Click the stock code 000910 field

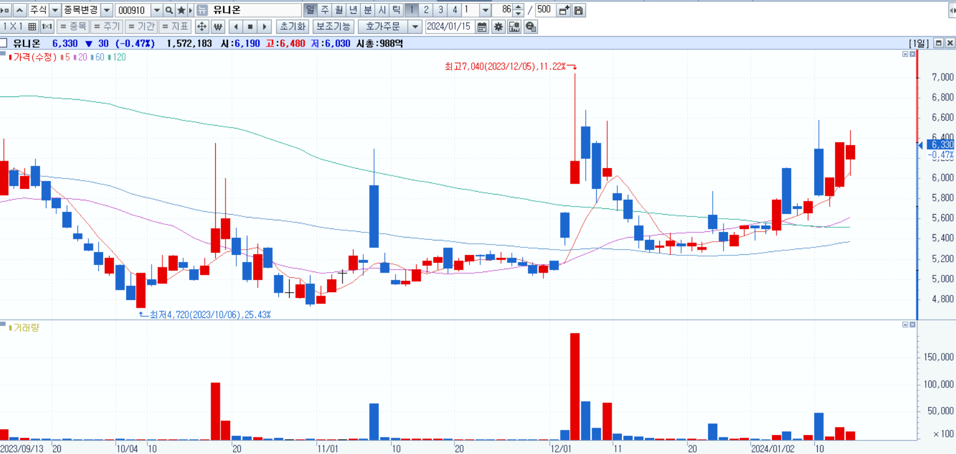[x=133, y=10]
